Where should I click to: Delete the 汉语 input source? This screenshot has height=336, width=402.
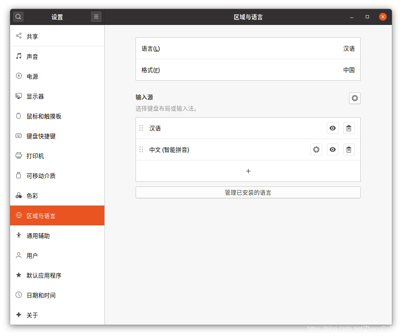[349, 128]
